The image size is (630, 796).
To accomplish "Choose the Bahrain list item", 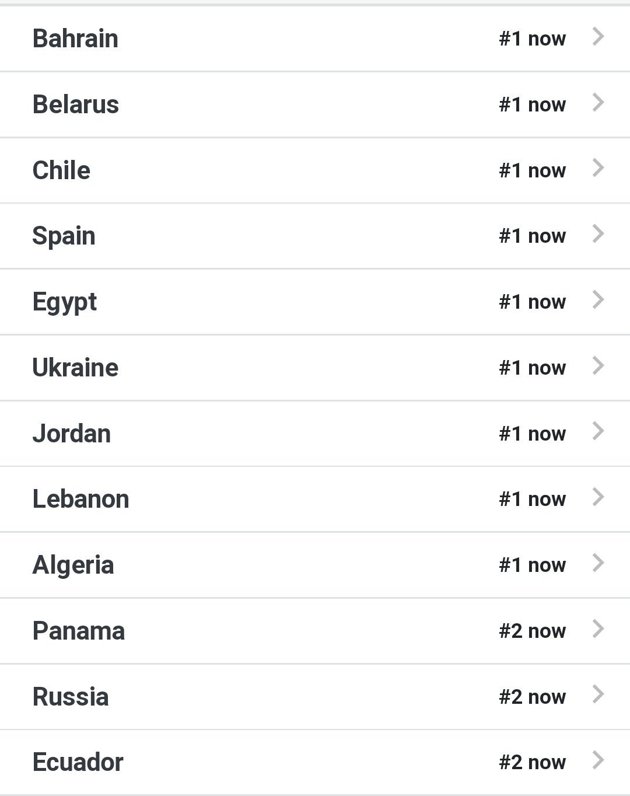I will pos(75,39).
